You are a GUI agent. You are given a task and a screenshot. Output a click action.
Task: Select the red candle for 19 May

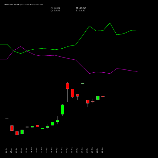88,102
